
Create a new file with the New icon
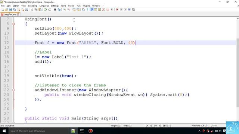pyautogui.click(x=3, y=9)
